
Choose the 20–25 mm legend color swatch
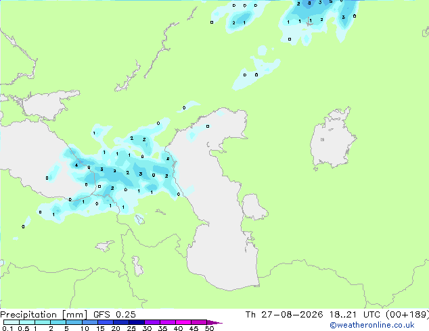[x=121, y=322]
